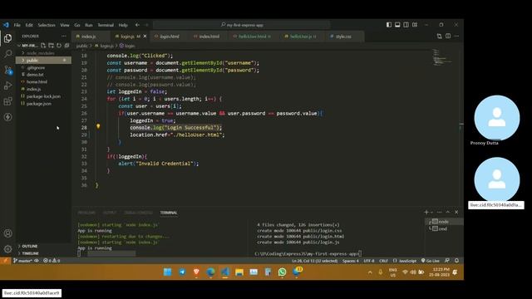The width and height of the screenshot is (532, 299).
Task: Switch to the style.css editor tab
Action: [343, 37]
